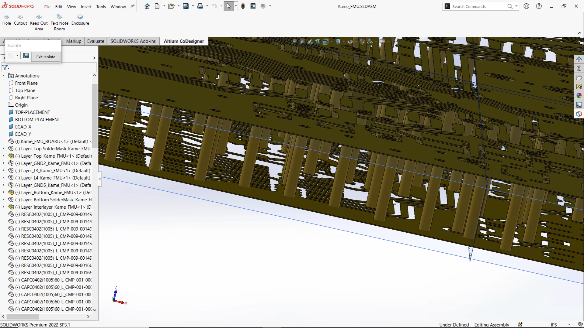Choose the Keep Out Area tool
Screen dimensions: 584x328
click(x=39, y=17)
